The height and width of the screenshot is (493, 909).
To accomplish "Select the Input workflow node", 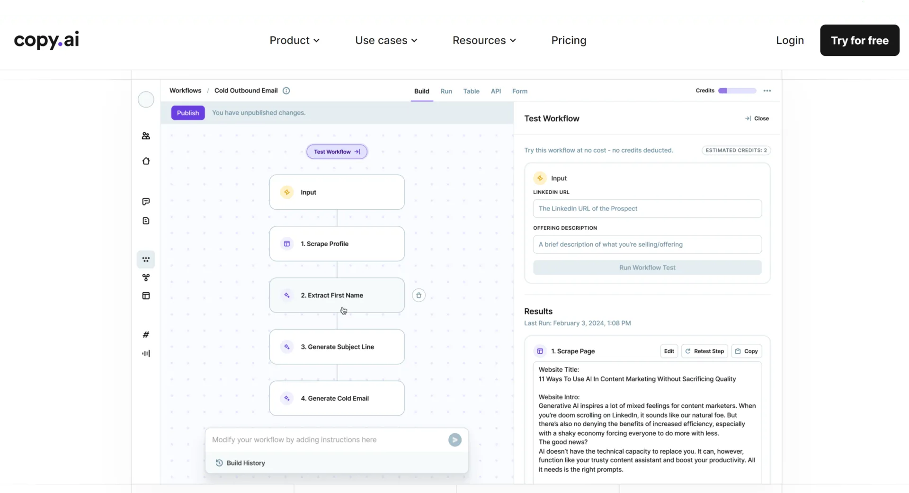I will pyautogui.click(x=337, y=192).
